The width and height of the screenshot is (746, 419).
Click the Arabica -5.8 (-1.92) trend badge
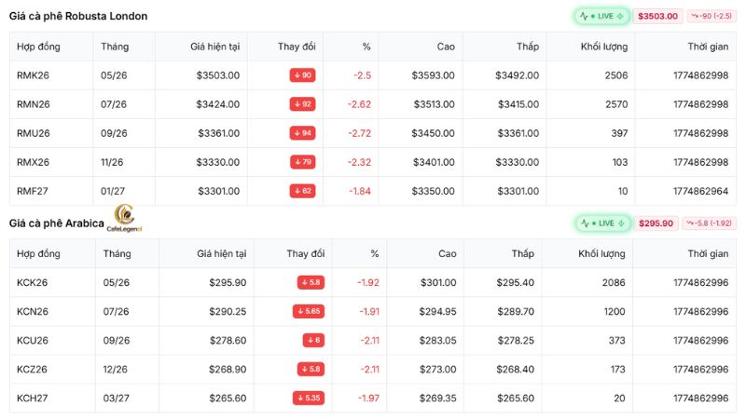(709, 223)
